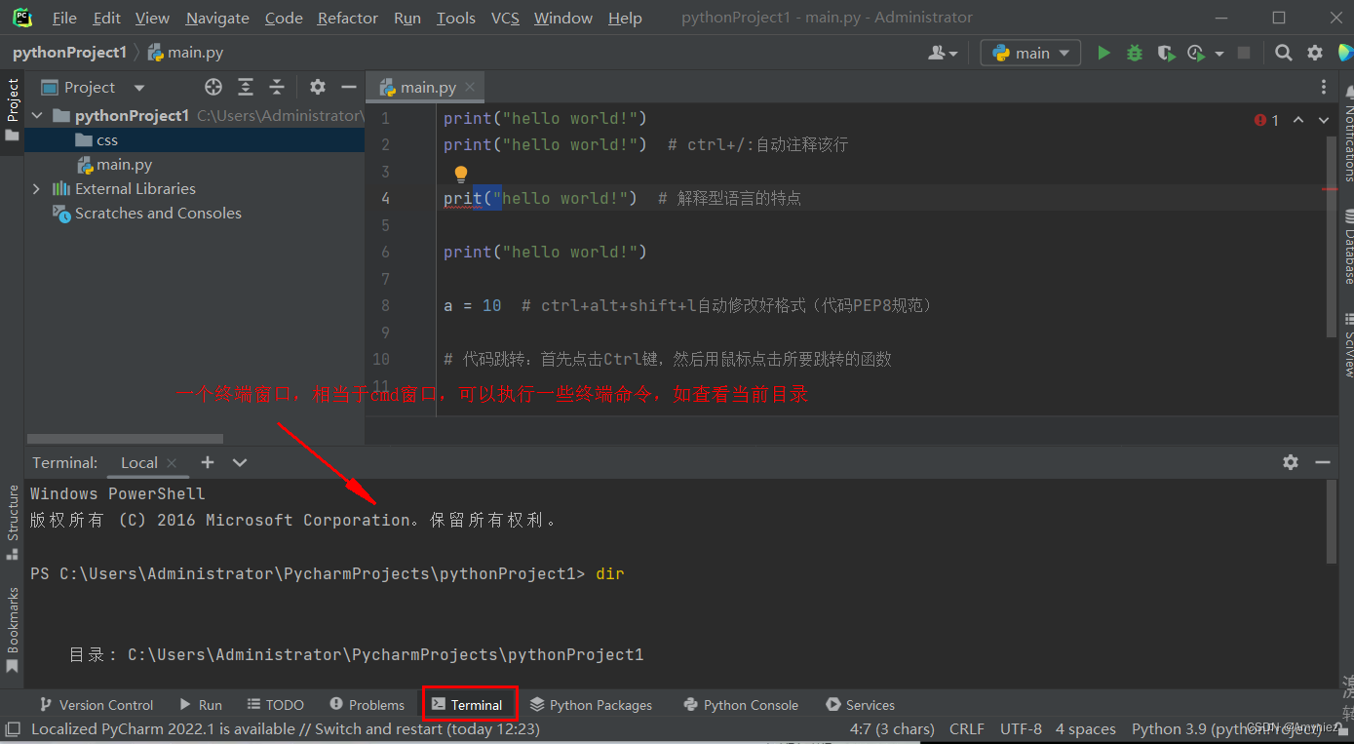This screenshot has height=744, width=1354.
Task: Open the Tools menu
Action: pyautogui.click(x=456, y=18)
